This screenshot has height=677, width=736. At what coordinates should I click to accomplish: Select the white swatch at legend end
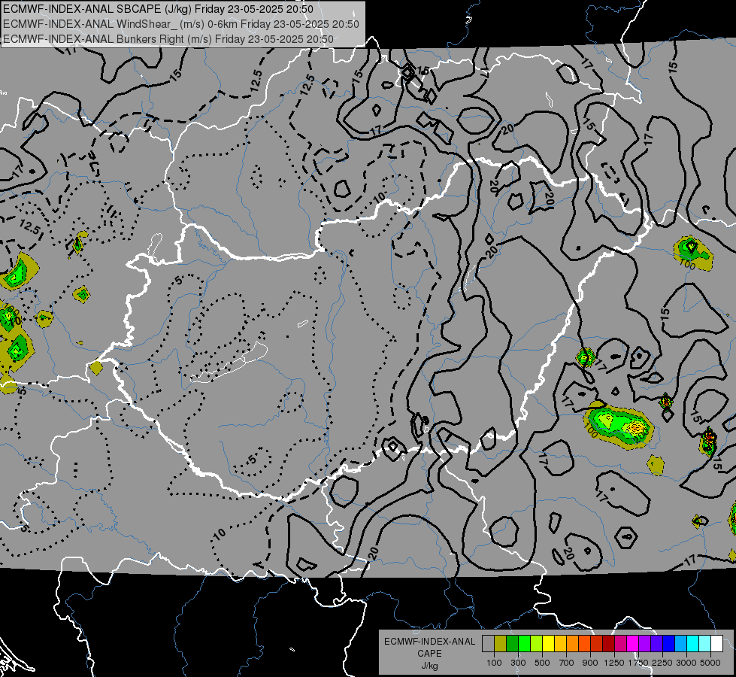pos(716,644)
